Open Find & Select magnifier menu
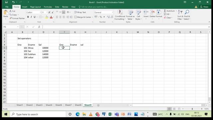Screen dimensions: 213x120 187,15
